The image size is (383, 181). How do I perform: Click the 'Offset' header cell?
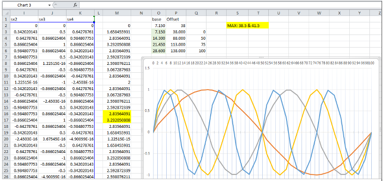176,19
